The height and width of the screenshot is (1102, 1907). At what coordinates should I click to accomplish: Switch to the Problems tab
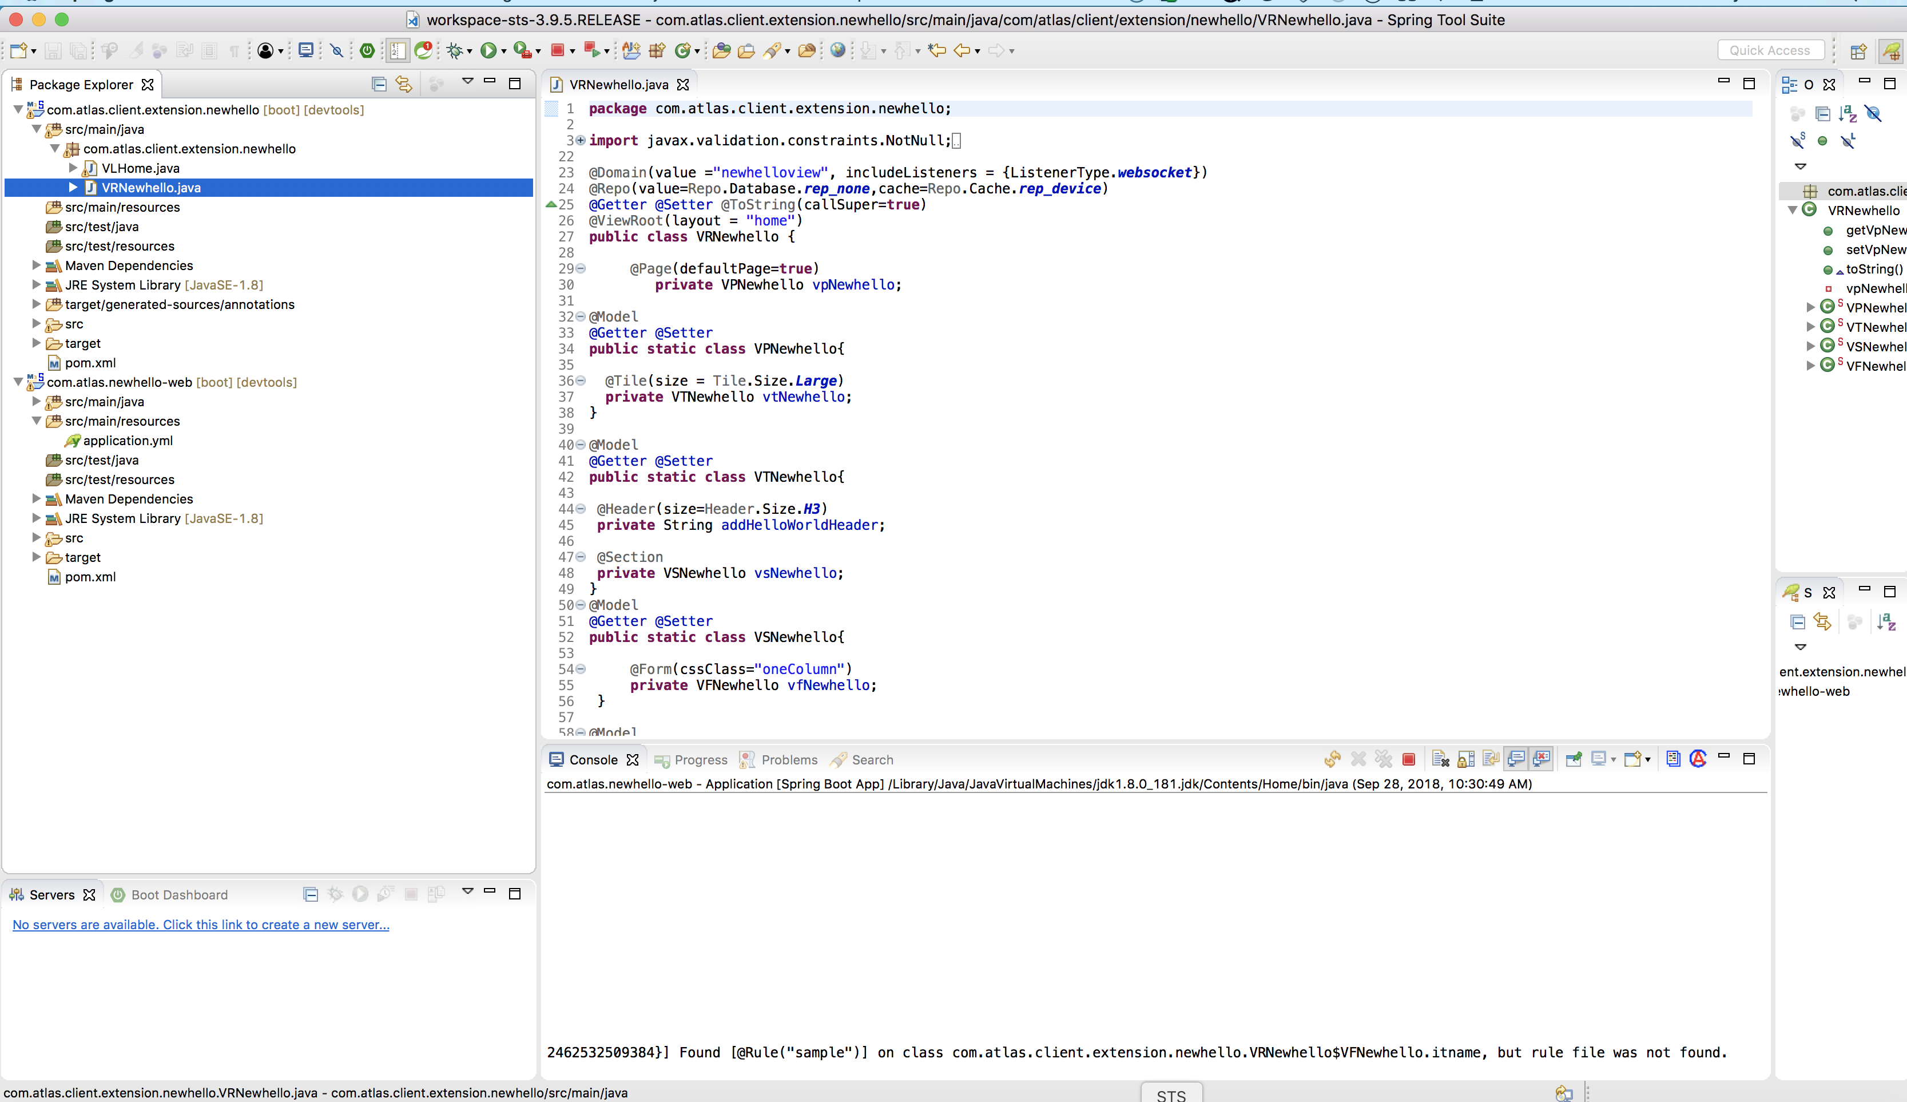click(788, 760)
